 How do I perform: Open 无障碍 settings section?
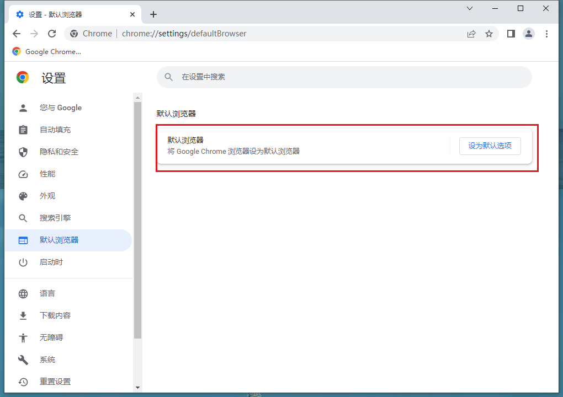[68, 337]
